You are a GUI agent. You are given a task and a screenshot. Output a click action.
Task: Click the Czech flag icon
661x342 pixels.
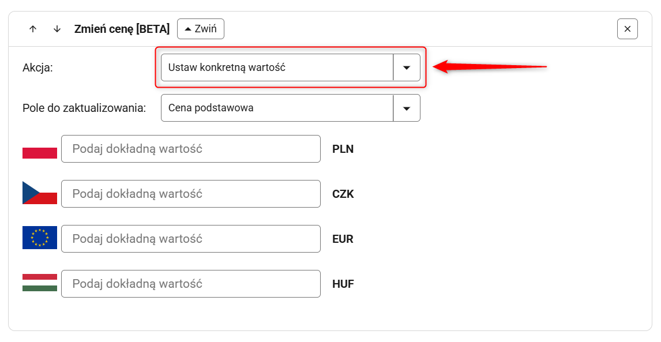pyautogui.click(x=40, y=193)
